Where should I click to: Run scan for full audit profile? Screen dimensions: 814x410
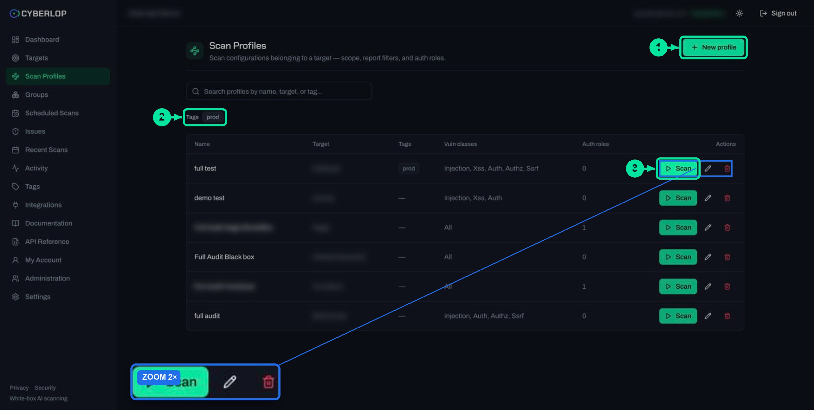click(x=678, y=316)
